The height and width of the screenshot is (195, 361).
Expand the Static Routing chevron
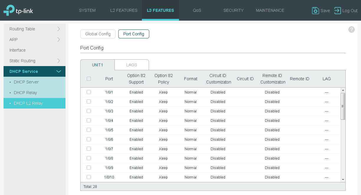58,61
